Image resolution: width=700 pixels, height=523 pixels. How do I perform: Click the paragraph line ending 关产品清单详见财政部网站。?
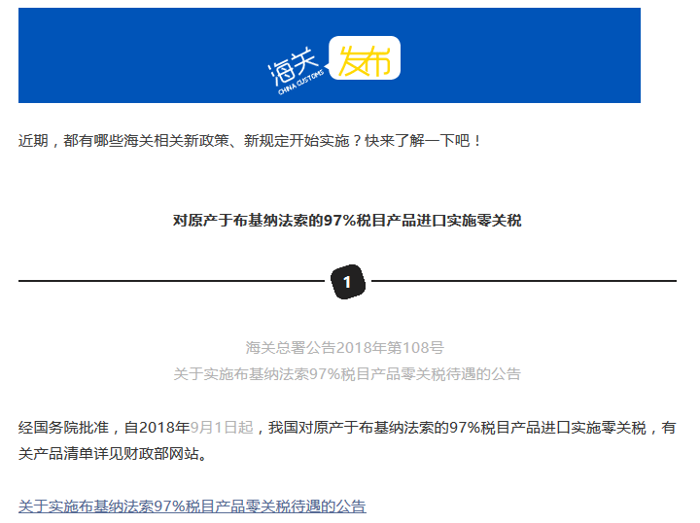click(x=114, y=454)
